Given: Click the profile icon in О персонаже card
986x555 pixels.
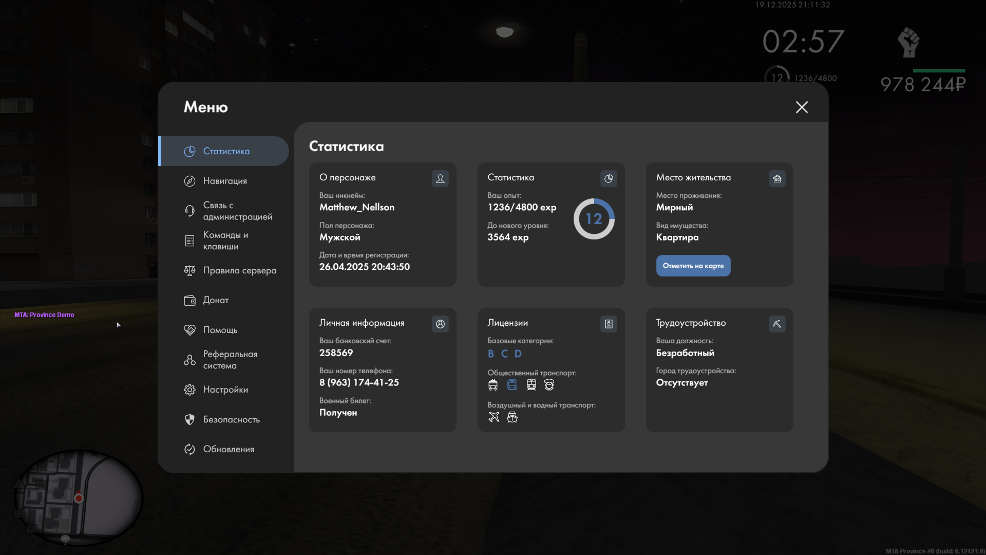Looking at the screenshot, I should coord(440,178).
